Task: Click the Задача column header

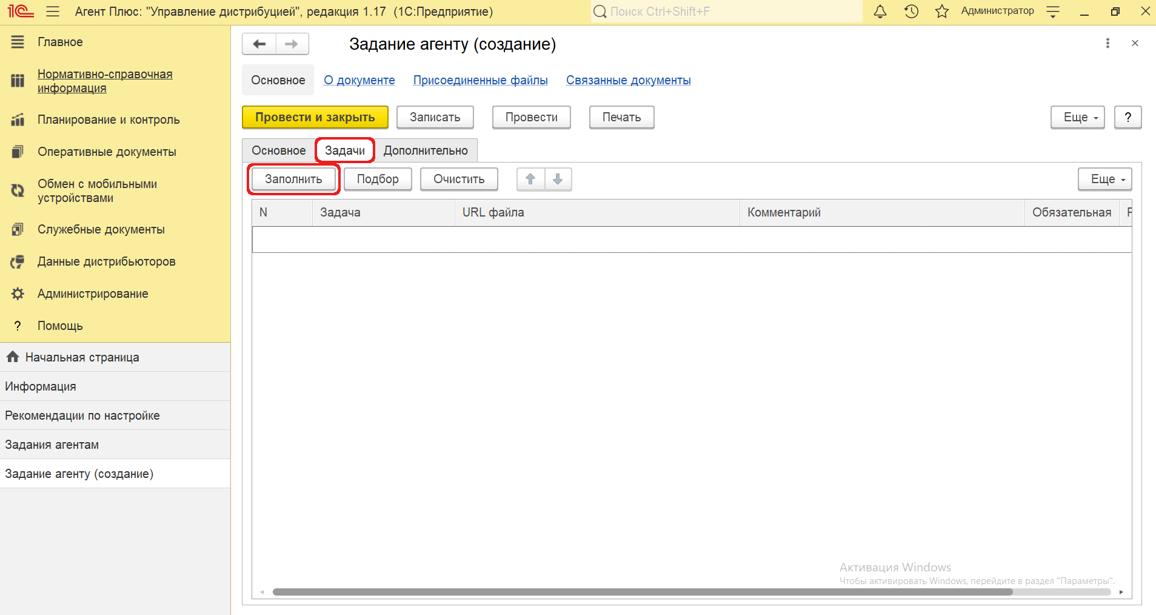Action: coord(384,212)
